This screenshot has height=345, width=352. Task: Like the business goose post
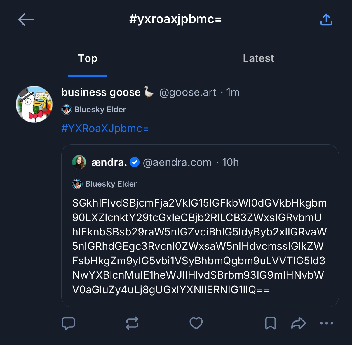pos(196,323)
